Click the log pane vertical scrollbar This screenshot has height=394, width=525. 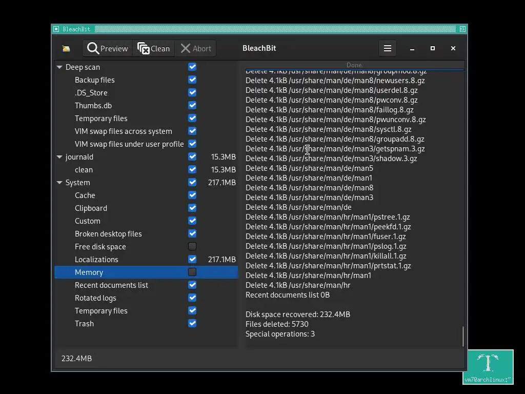click(463, 337)
